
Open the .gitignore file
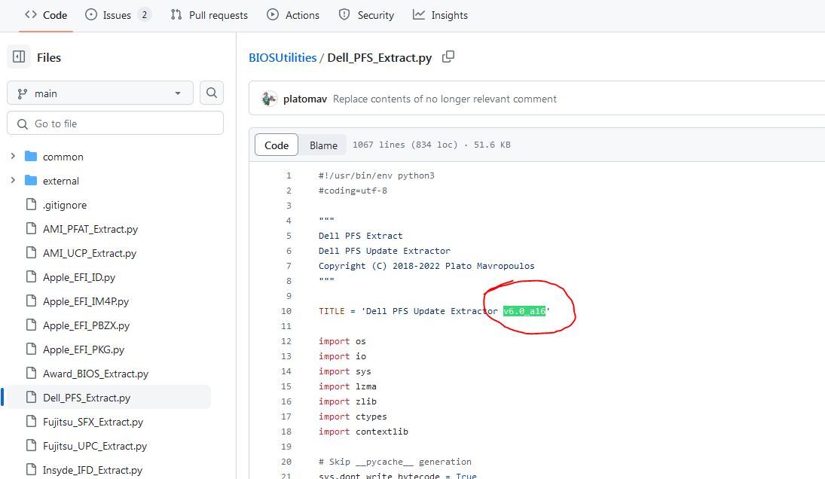[65, 205]
